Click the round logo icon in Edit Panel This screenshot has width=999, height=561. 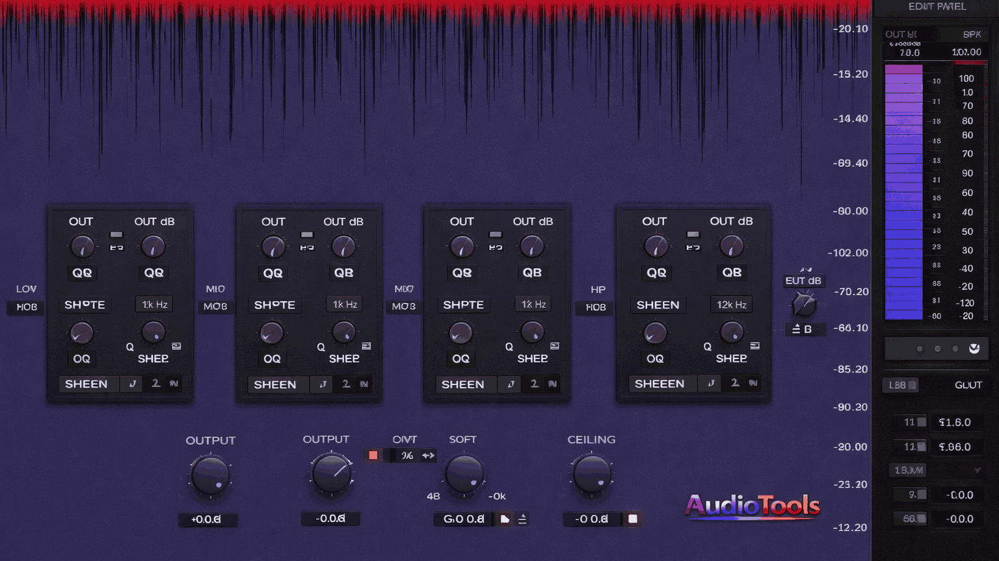click(x=974, y=349)
